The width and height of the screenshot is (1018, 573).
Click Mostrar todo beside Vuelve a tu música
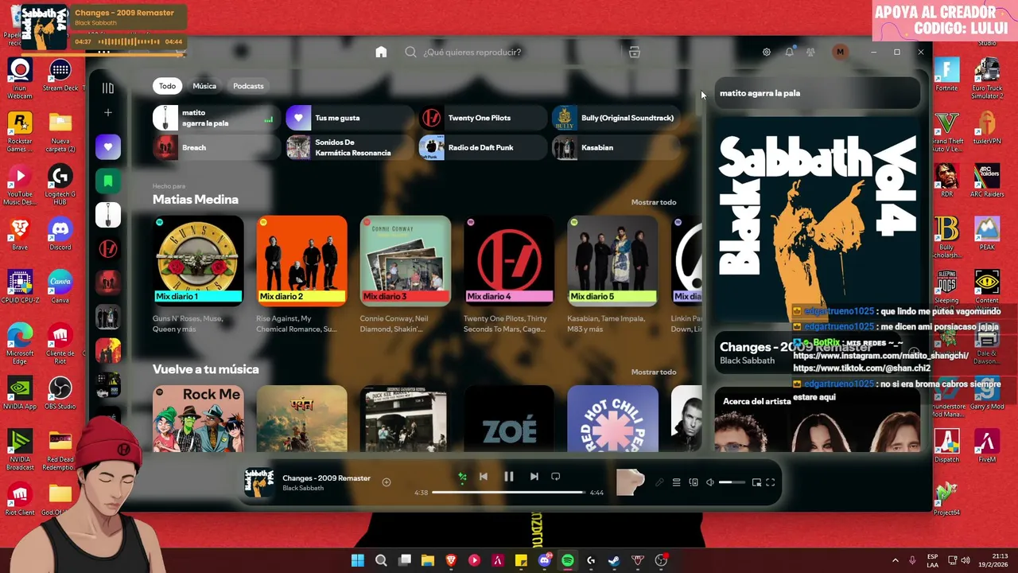(x=654, y=372)
